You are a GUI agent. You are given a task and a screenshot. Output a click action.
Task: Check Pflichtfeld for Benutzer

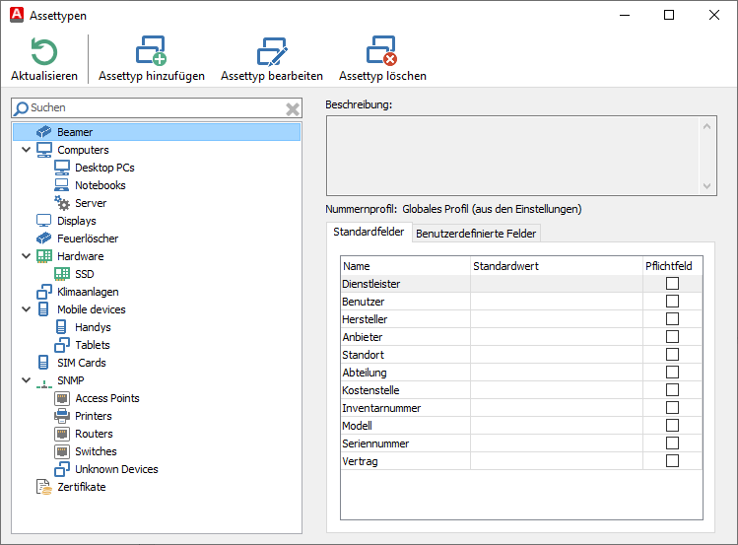coord(672,302)
